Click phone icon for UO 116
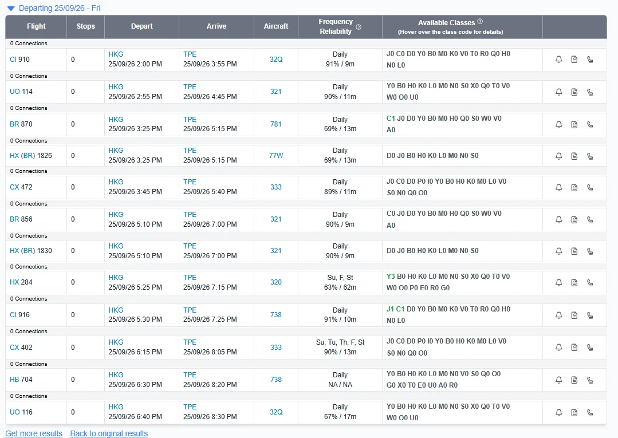Image resolution: width=618 pixels, height=438 pixels. (590, 412)
